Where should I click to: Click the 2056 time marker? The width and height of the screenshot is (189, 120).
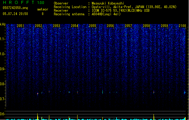110,26
